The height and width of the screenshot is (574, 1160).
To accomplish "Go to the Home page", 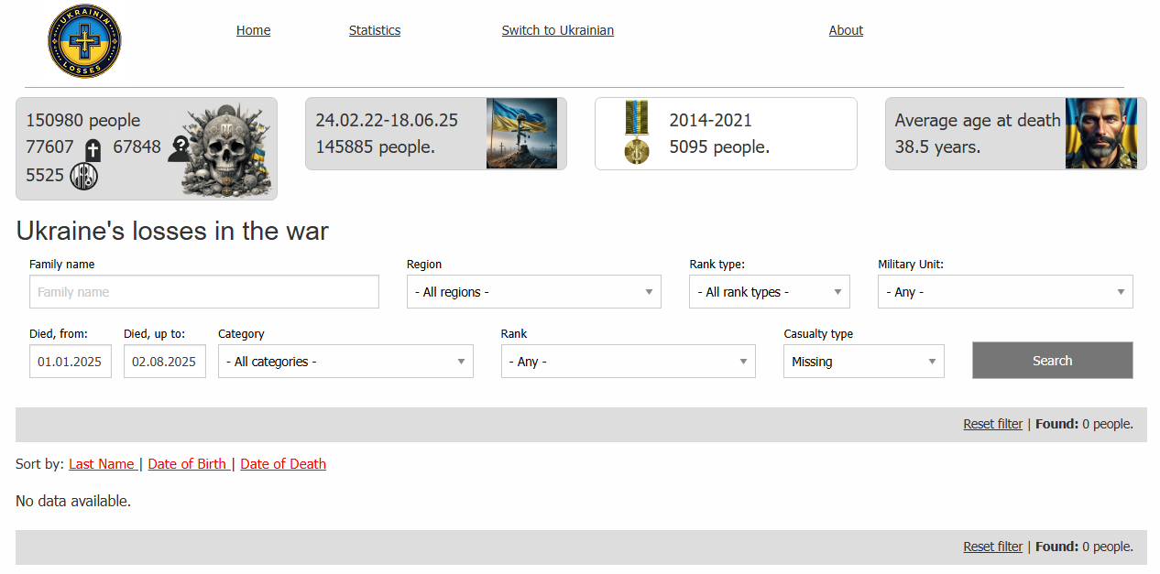I will click(253, 30).
